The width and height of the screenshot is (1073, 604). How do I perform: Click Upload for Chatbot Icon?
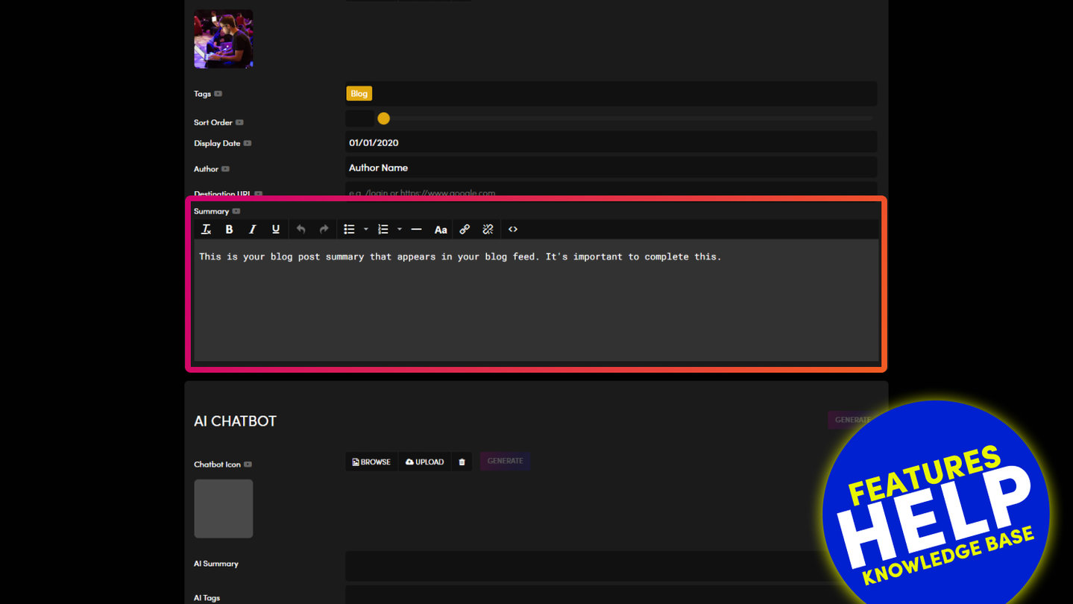pyautogui.click(x=424, y=462)
